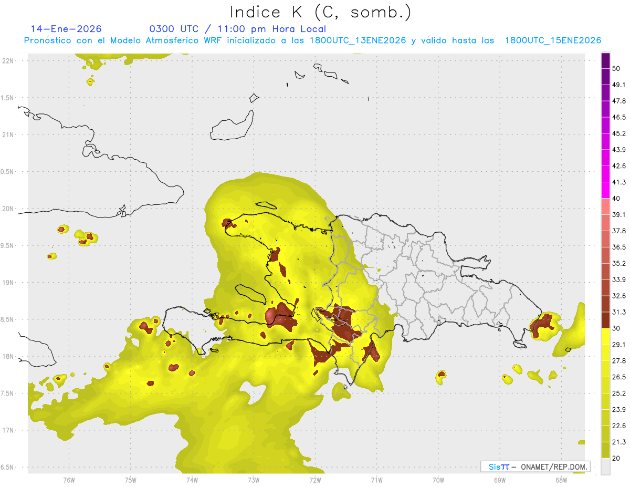
Task: Click the colorbar value "50"
Action: (617, 69)
